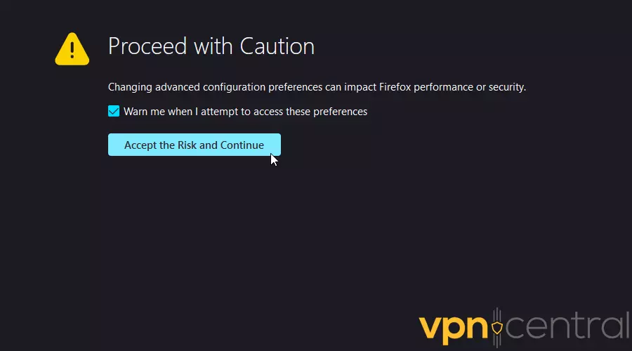Click the word "security" in the warning text

point(504,88)
